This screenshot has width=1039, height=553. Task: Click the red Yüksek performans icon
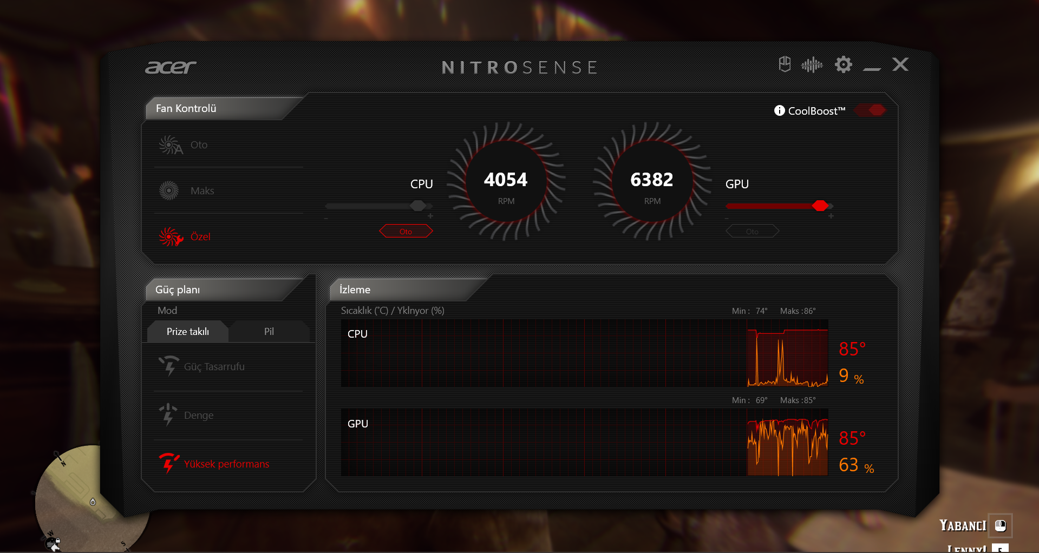coord(169,463)
